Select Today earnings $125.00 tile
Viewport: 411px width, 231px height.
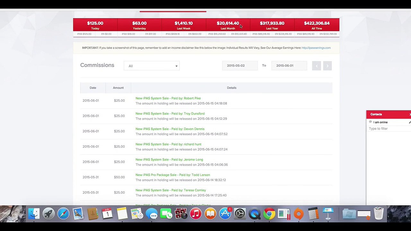(95, 25)
